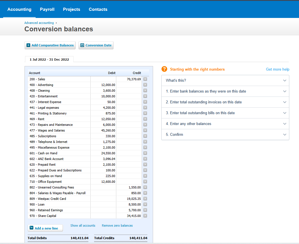This screenshot has height=244, width=299.
Task: Expand "4. Enter any other balances" section
Action: [x=225, y=124]
